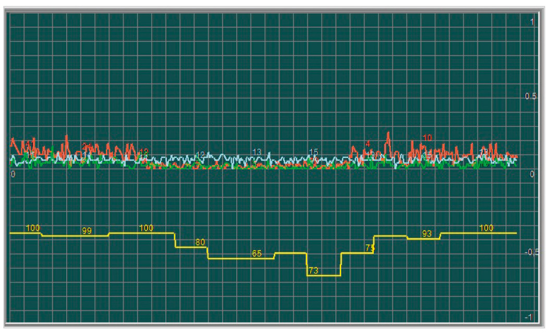Click the light-blue "12" label above the 80 step
This screenshot has height=333, width=550.
[200, 155]
